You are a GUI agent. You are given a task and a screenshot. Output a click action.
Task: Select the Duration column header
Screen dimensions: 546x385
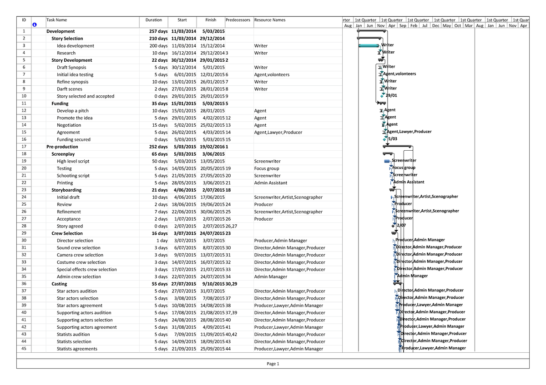(x=154, y=20)
